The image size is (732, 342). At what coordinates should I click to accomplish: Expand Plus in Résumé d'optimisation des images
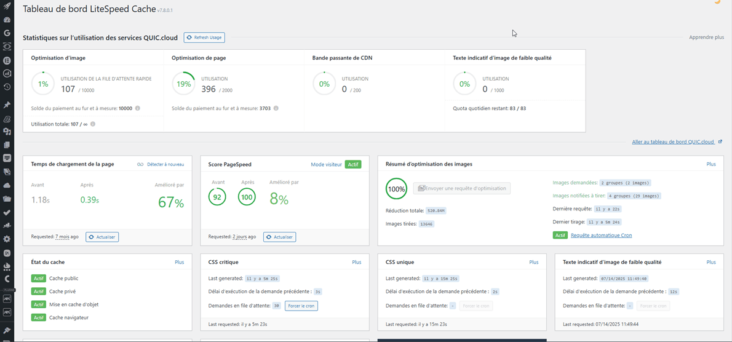coord(711,164)
